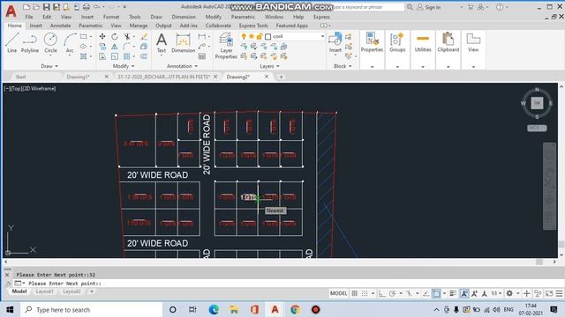Toggle drawing grid display in status bar
The image size is (565, 317).
pyautogui.click(x=355, y=293)
